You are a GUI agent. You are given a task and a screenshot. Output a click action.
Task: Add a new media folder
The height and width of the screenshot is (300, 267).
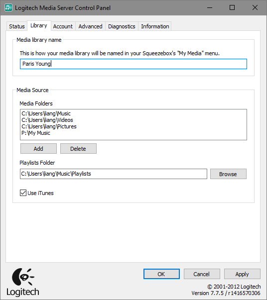coord(38,149)
